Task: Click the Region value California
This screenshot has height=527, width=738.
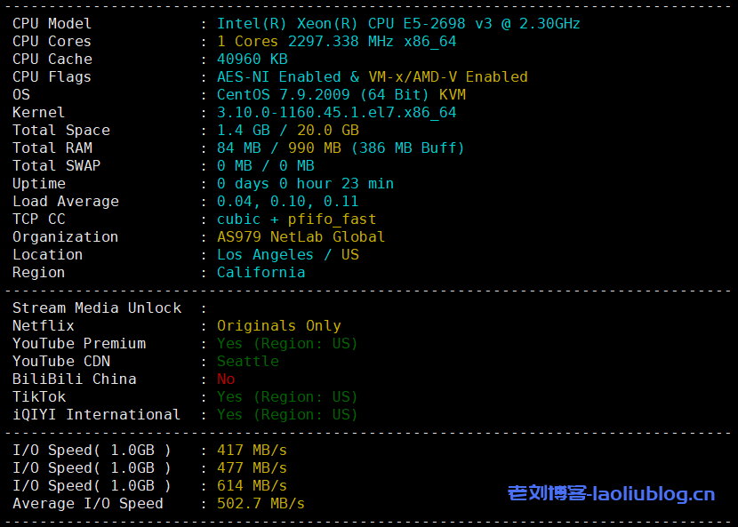Action: point(261,273)
